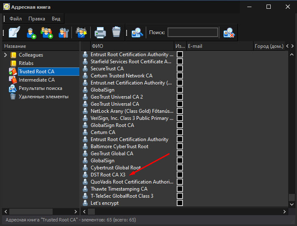Screen dimensions: 297x226
Task: Click the search results icon in tree
Action: click(x=13, y=88)
